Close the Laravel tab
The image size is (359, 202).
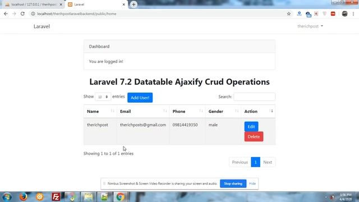coord(123,4)
